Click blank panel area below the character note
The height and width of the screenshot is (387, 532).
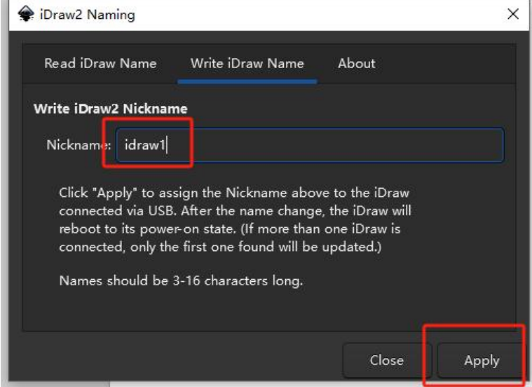(268, 309)
